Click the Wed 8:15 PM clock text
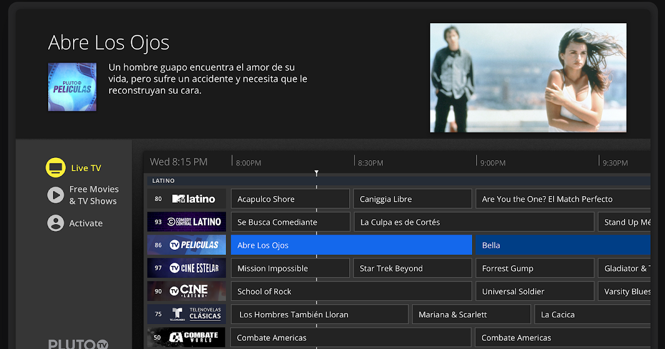The width and height of the screenshot is (665, 349). (179, 162)
